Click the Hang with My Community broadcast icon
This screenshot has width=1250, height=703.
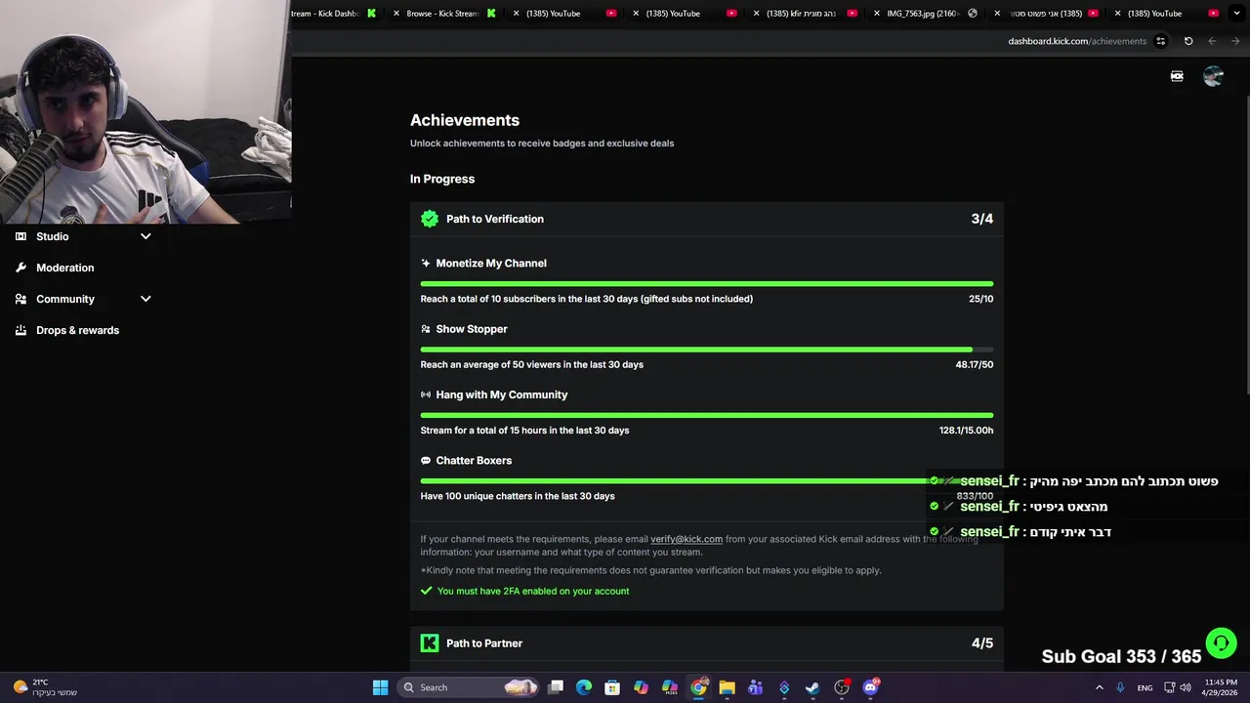(426, 394)
